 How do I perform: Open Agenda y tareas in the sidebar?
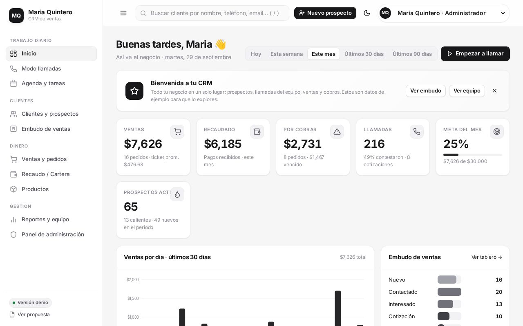pyautogui.click(x=51, y=83)
